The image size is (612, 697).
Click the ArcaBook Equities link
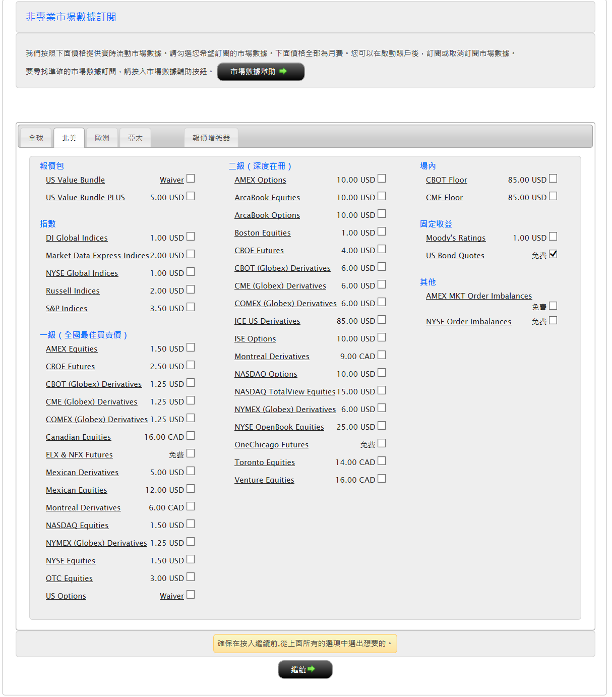[x=267, y=198]
